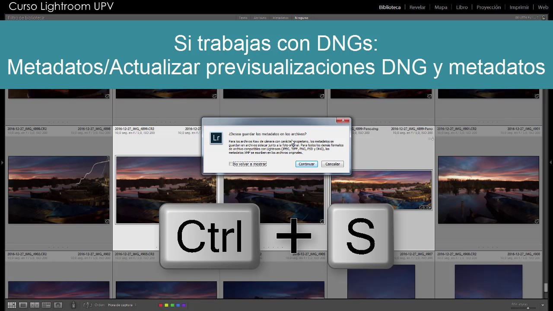Open the Web module

543,7
